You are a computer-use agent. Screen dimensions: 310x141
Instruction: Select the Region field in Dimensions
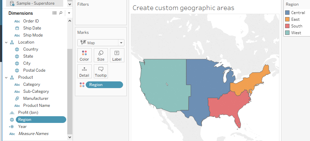pos(41,120)
